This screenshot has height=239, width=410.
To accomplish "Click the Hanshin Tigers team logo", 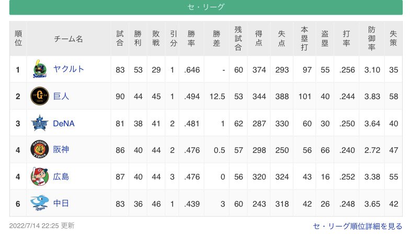I will coord(40,149).
